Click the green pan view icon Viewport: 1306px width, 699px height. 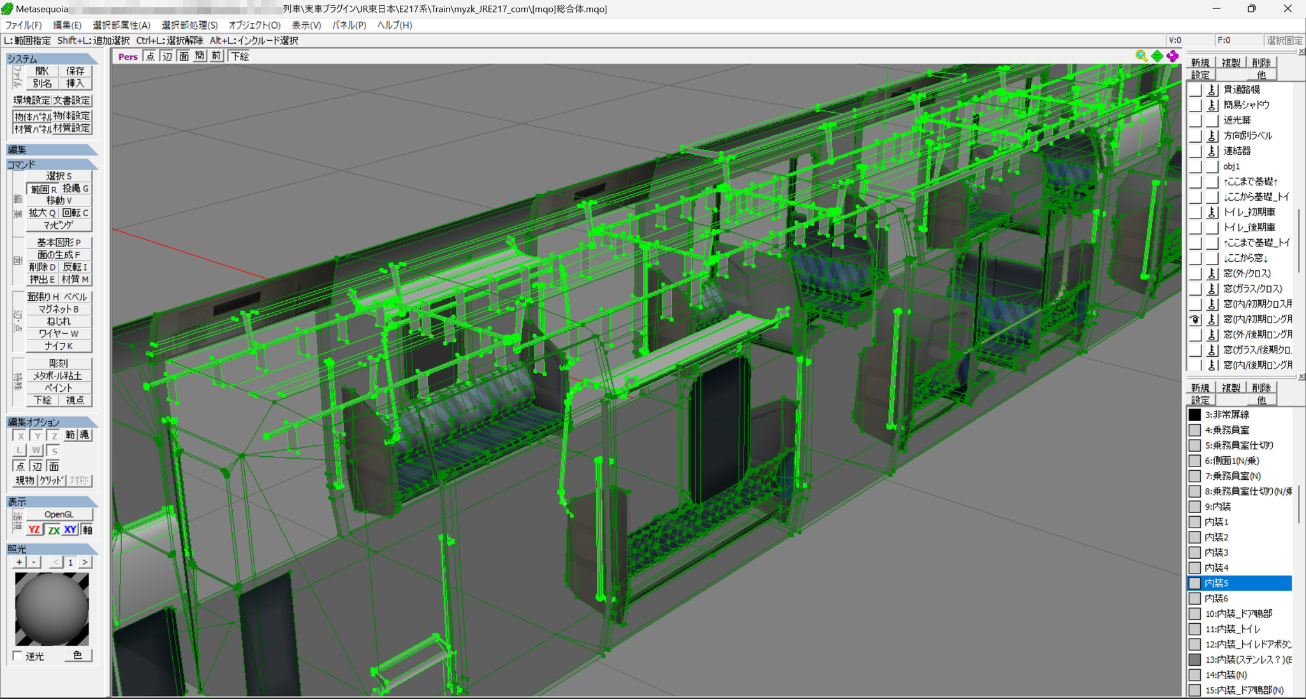(1157, 56)
